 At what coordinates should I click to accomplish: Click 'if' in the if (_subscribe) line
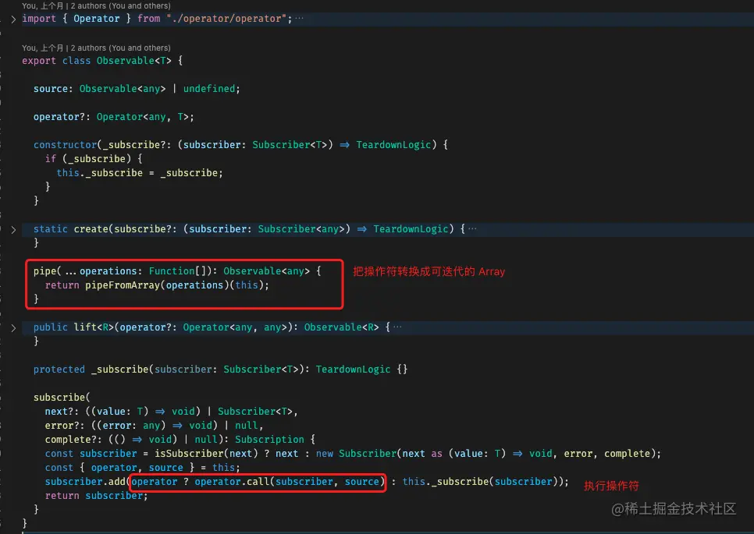pos(51,159)
